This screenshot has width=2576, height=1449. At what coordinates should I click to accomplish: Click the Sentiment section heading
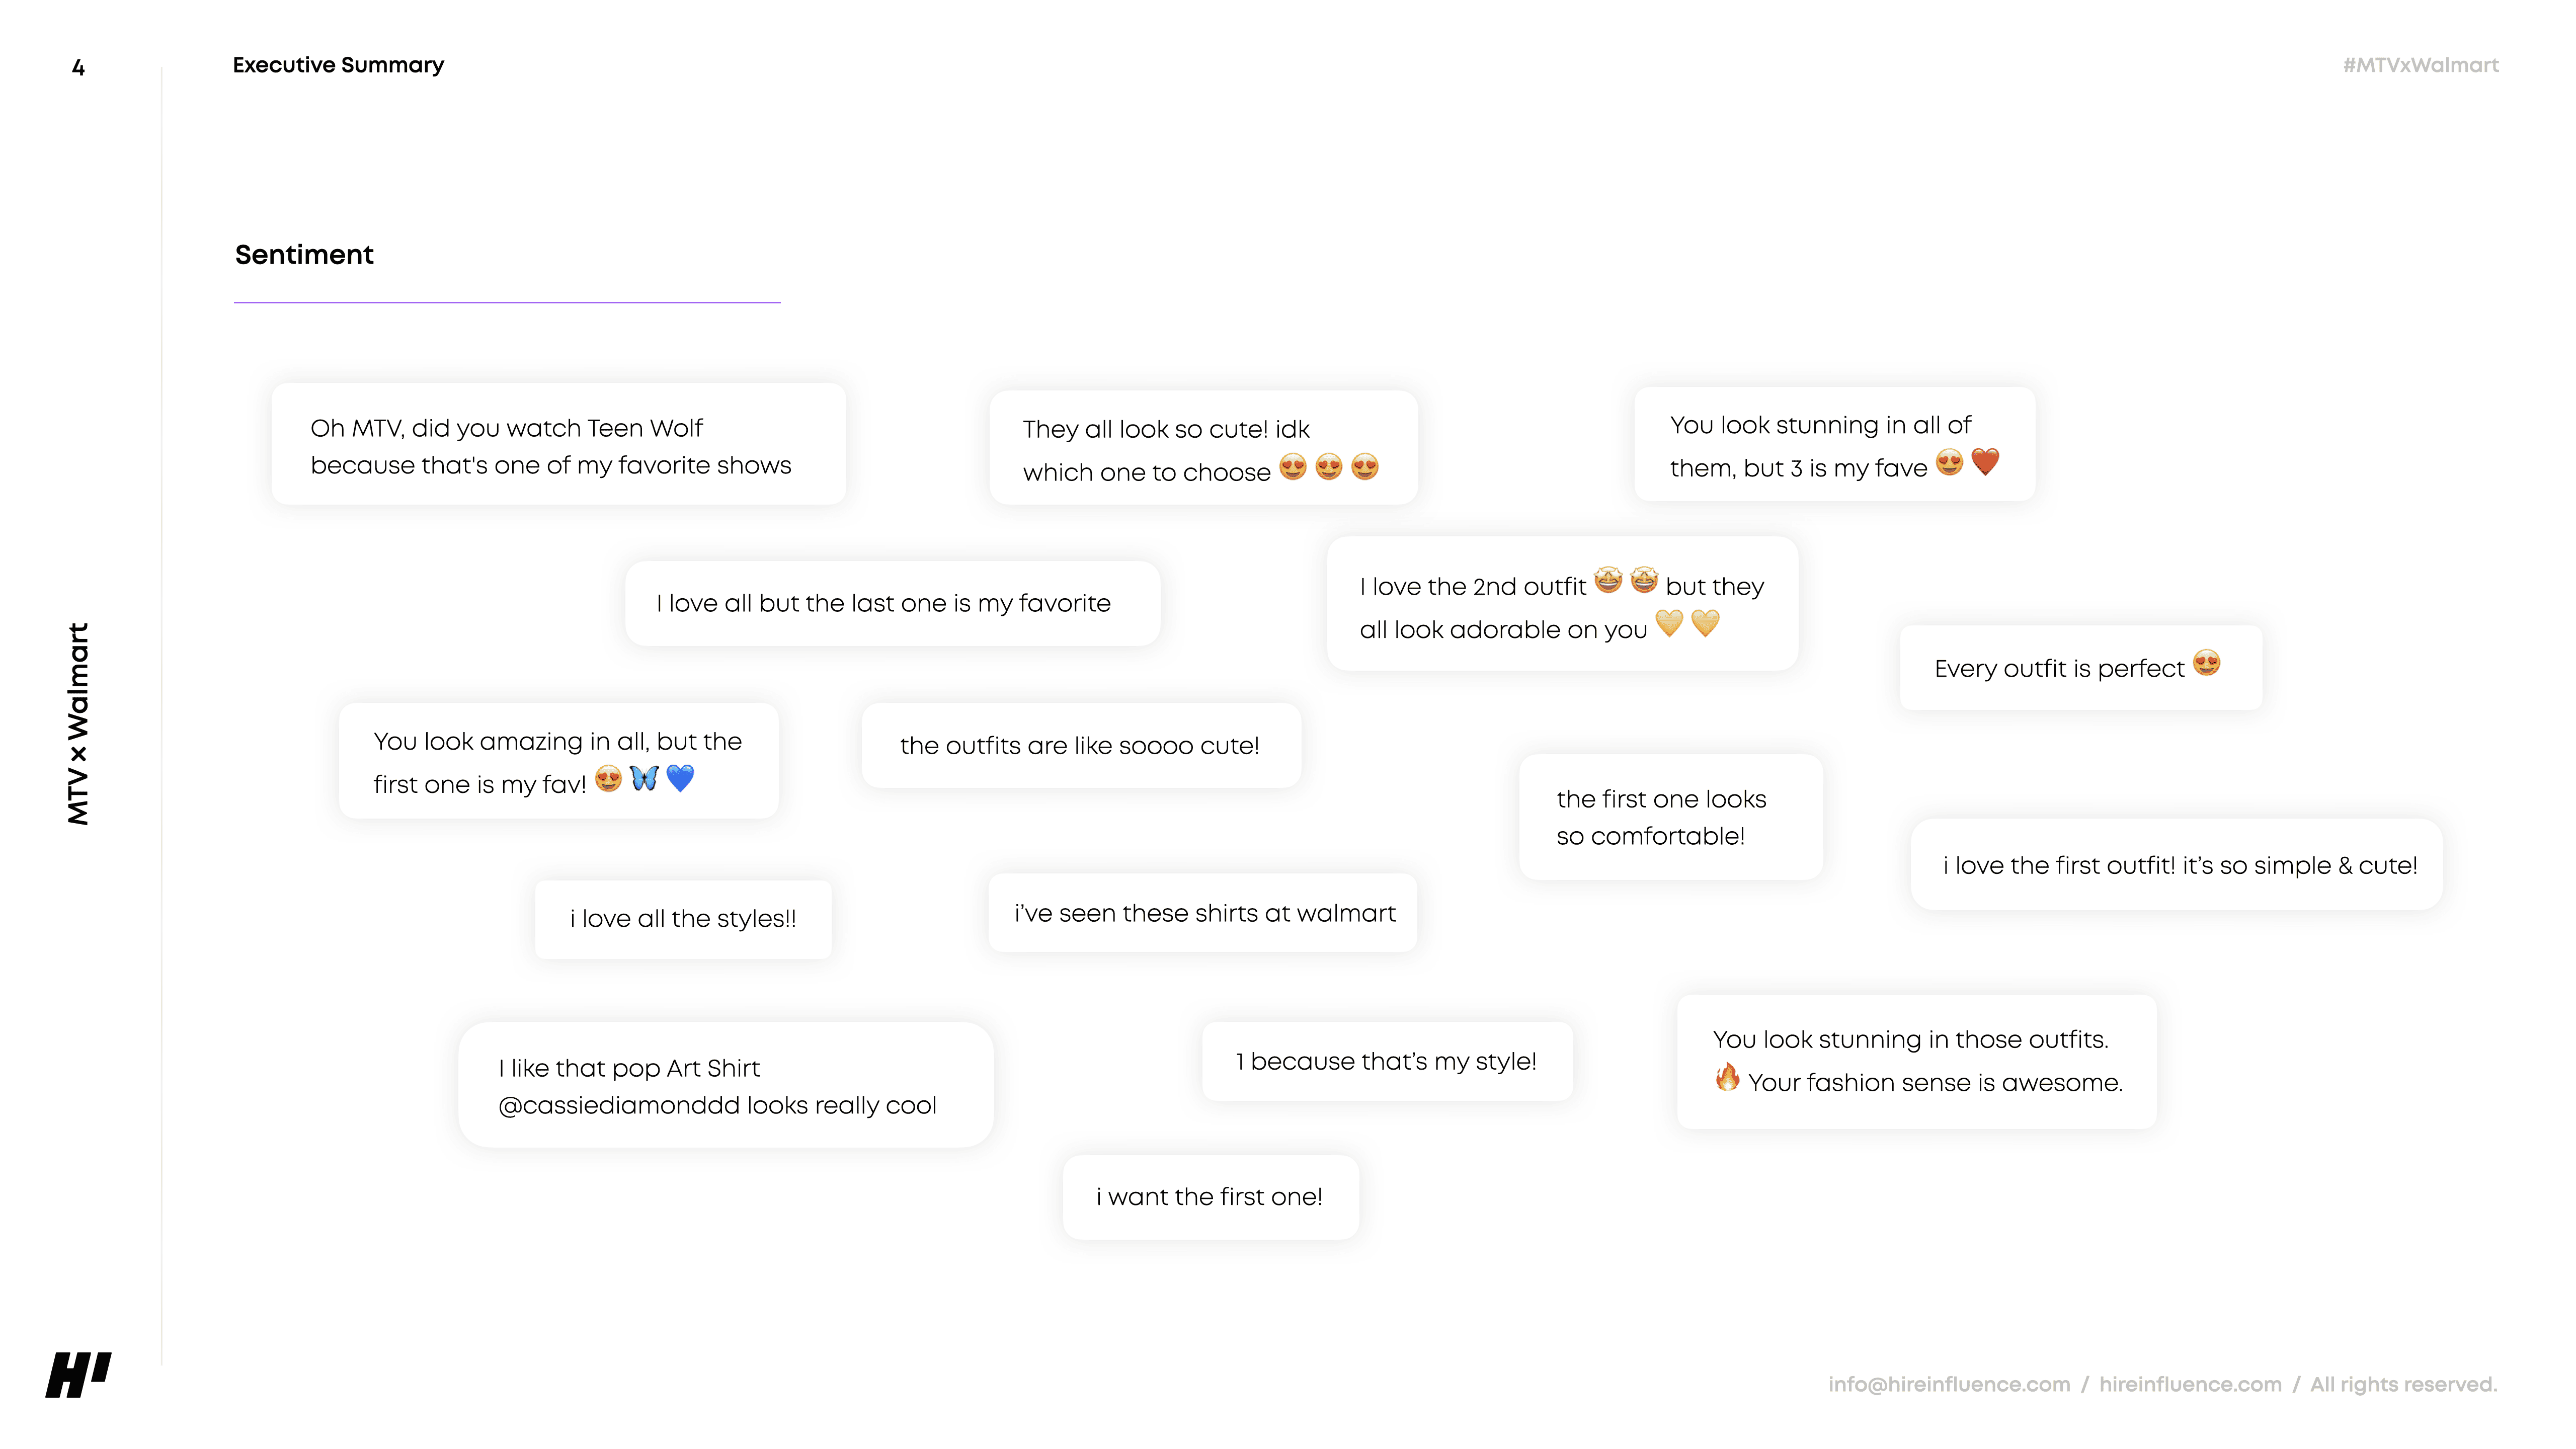coord(304,255)
